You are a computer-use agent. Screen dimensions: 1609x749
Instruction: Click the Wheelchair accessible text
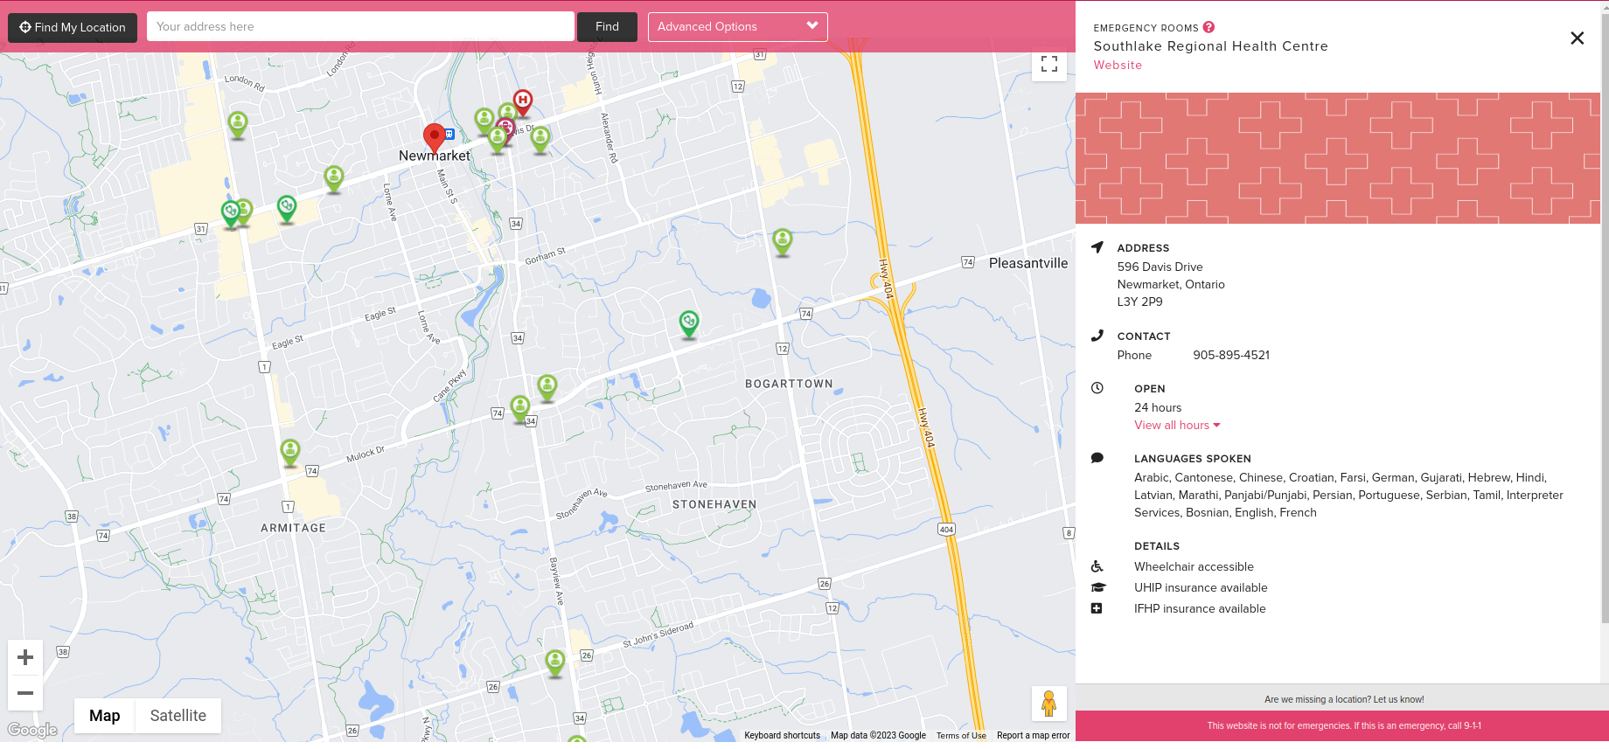(1194, 567)
